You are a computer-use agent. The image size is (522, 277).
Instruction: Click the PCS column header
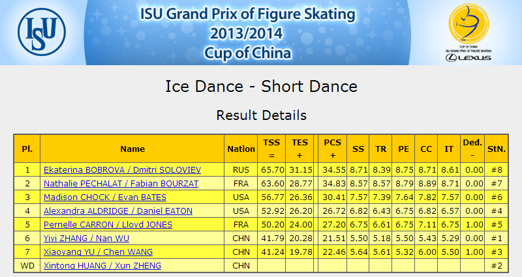[332, 149]
